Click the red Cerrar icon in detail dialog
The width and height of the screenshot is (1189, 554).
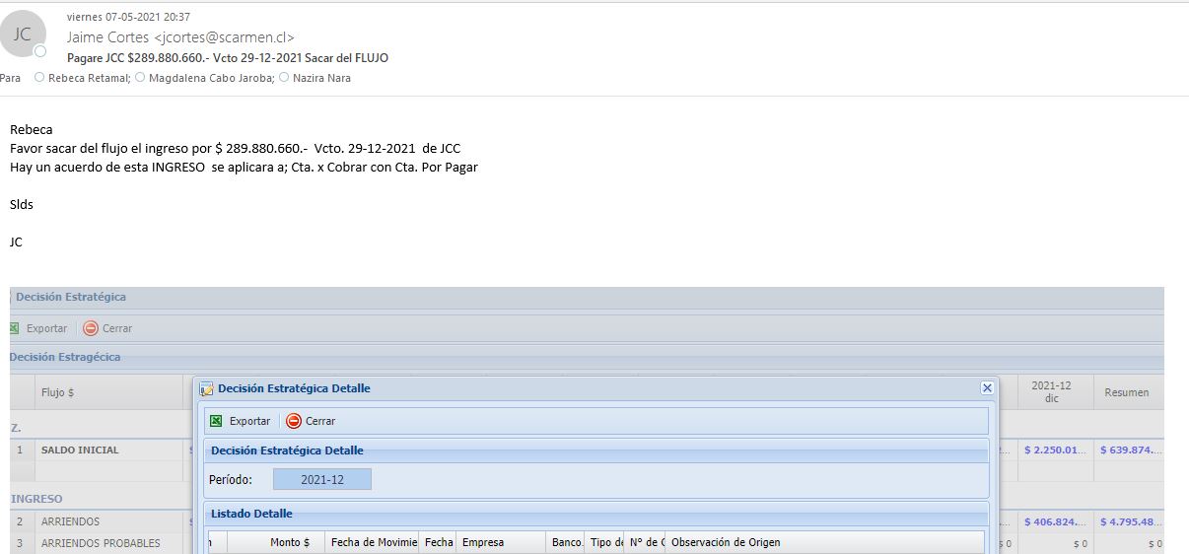[x=293, y=421]
